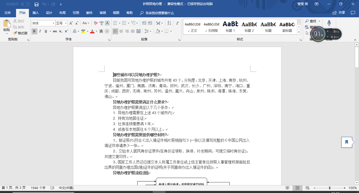The image size is (359, 193).
Task: Justify the paragraph text
Action: click(133, 31)
